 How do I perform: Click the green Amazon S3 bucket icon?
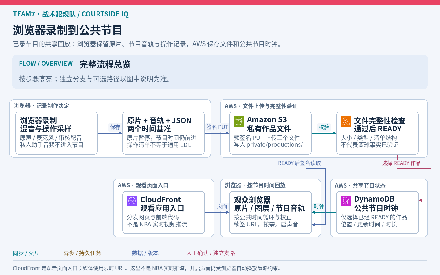tap(239, 121)
